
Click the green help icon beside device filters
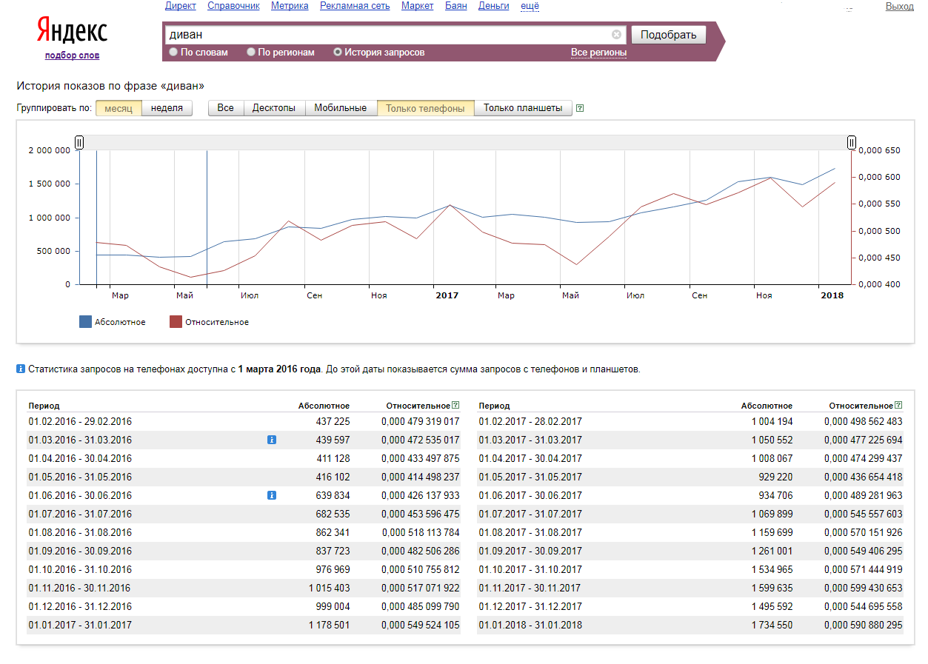click(x=580, y=108)
